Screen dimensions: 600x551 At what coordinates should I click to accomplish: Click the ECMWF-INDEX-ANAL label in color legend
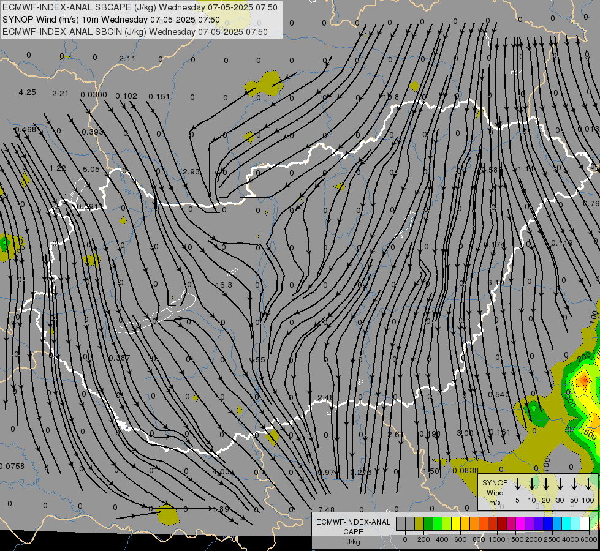[353, 522]
